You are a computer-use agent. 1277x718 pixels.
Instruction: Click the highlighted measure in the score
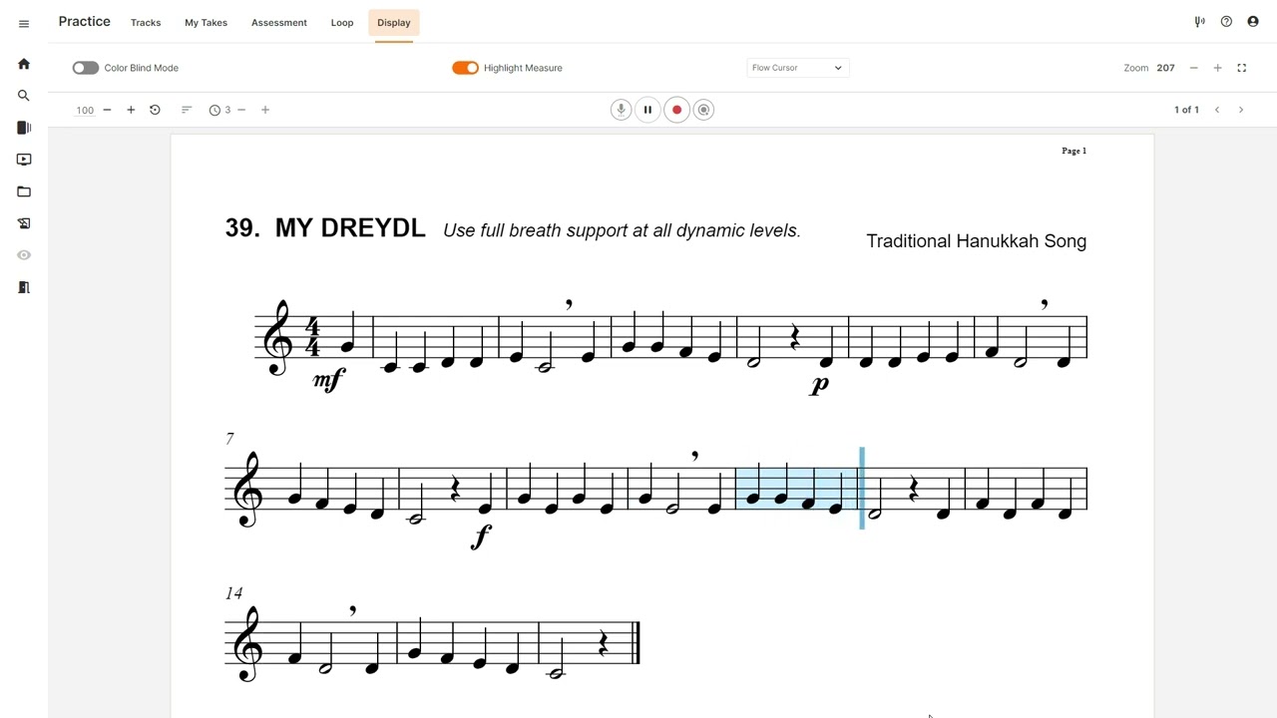[x=798, y=489]
